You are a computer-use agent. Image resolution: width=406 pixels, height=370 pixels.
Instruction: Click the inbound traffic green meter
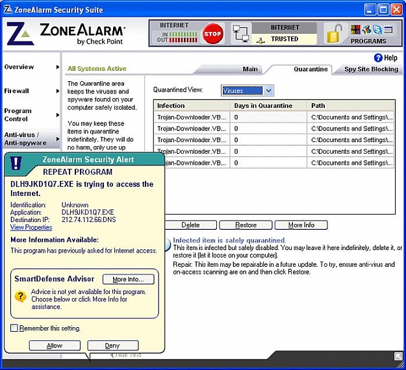[x=183, y=34]
